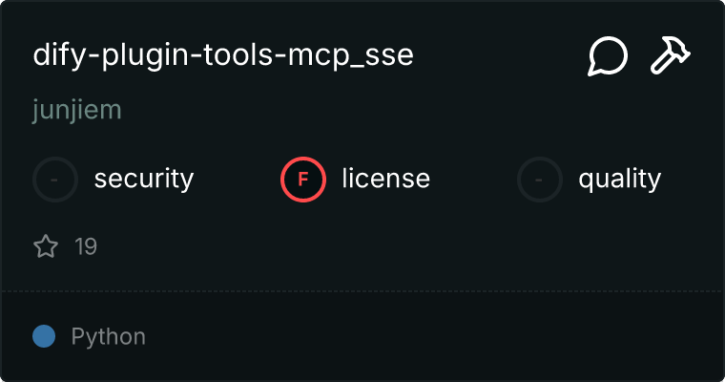The height and width of the screenshot is (382, 725).
Task: Click the "quality" label text
Action: (619, 179)
